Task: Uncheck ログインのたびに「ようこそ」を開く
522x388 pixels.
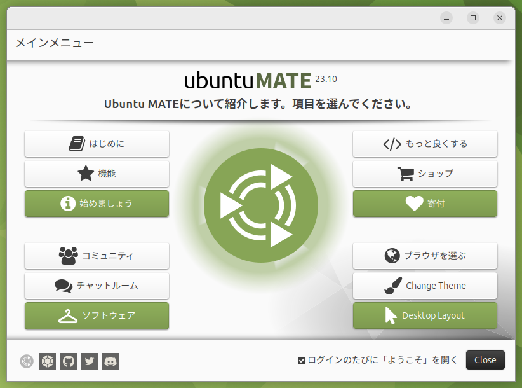Action: (302, 360)
